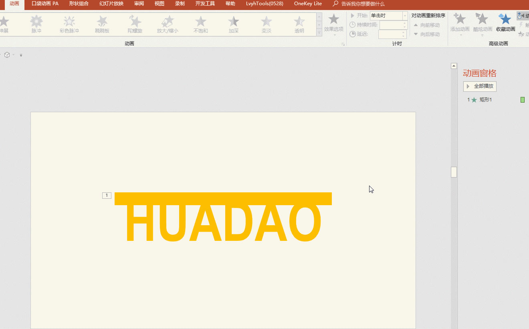The width and height of the screenshot is (529, 329).
Task: Open the 录制 tab
Action: pyautogui.click(x=180, y=4)
